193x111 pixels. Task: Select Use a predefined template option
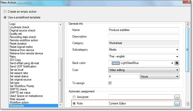pos(5,17)
